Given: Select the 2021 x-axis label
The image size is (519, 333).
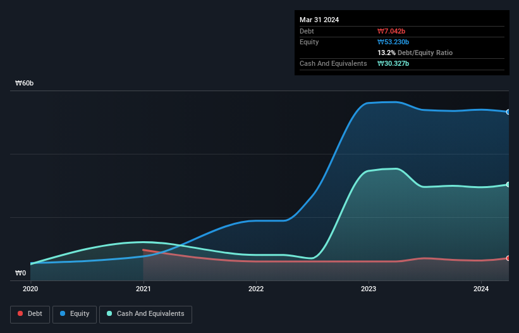Looking at the screenshot, I should click(143, 289).
